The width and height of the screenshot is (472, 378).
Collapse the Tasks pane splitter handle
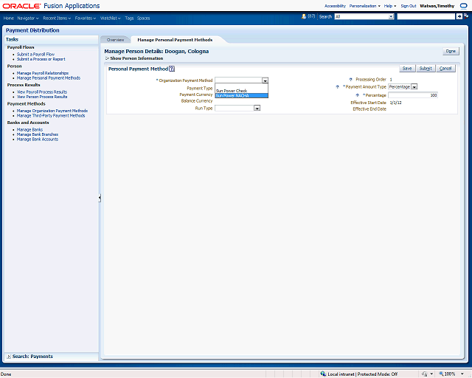(x=100, y=198)
